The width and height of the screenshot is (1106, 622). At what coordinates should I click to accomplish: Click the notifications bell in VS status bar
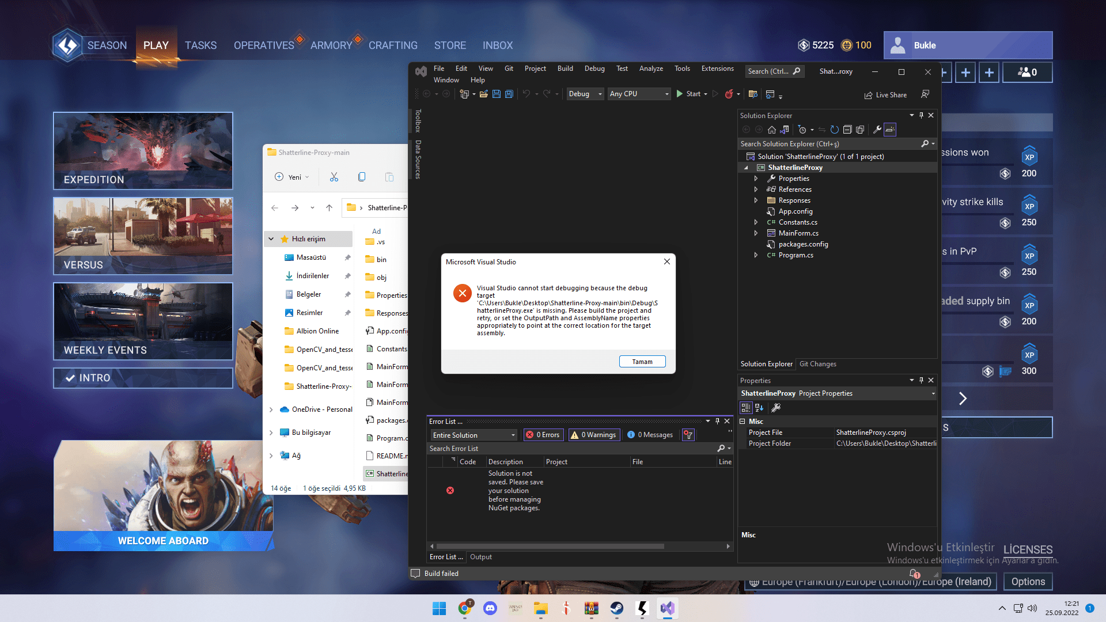click(914, 574)
